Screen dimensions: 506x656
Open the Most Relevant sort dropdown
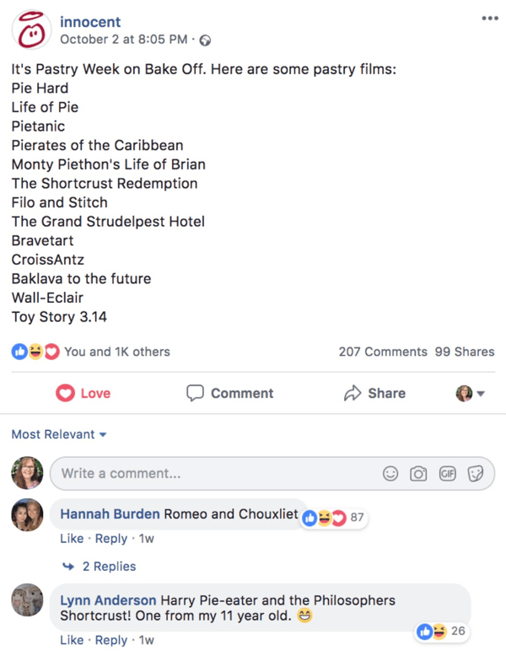(x=59, y=434)
